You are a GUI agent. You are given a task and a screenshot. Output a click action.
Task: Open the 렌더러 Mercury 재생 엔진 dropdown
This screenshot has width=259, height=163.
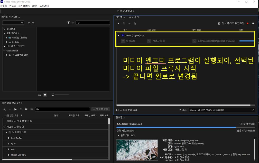coord(222,110)
